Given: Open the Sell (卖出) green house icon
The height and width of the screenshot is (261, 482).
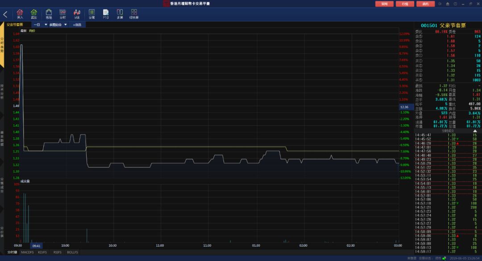Looking at the screenshot, I should [34, 14].
